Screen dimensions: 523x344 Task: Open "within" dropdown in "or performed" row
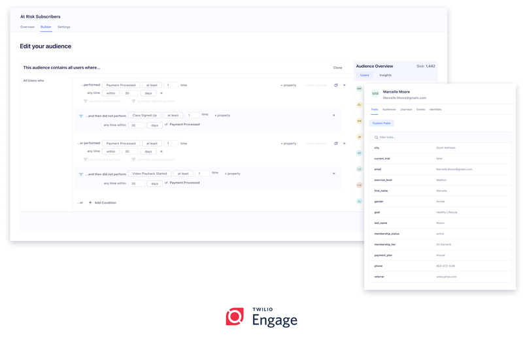pos(110,151)
